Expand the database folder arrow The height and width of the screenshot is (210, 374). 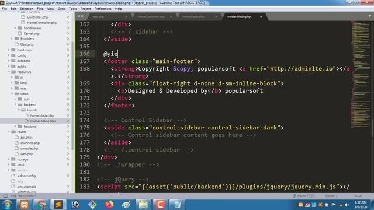point(9,61)
